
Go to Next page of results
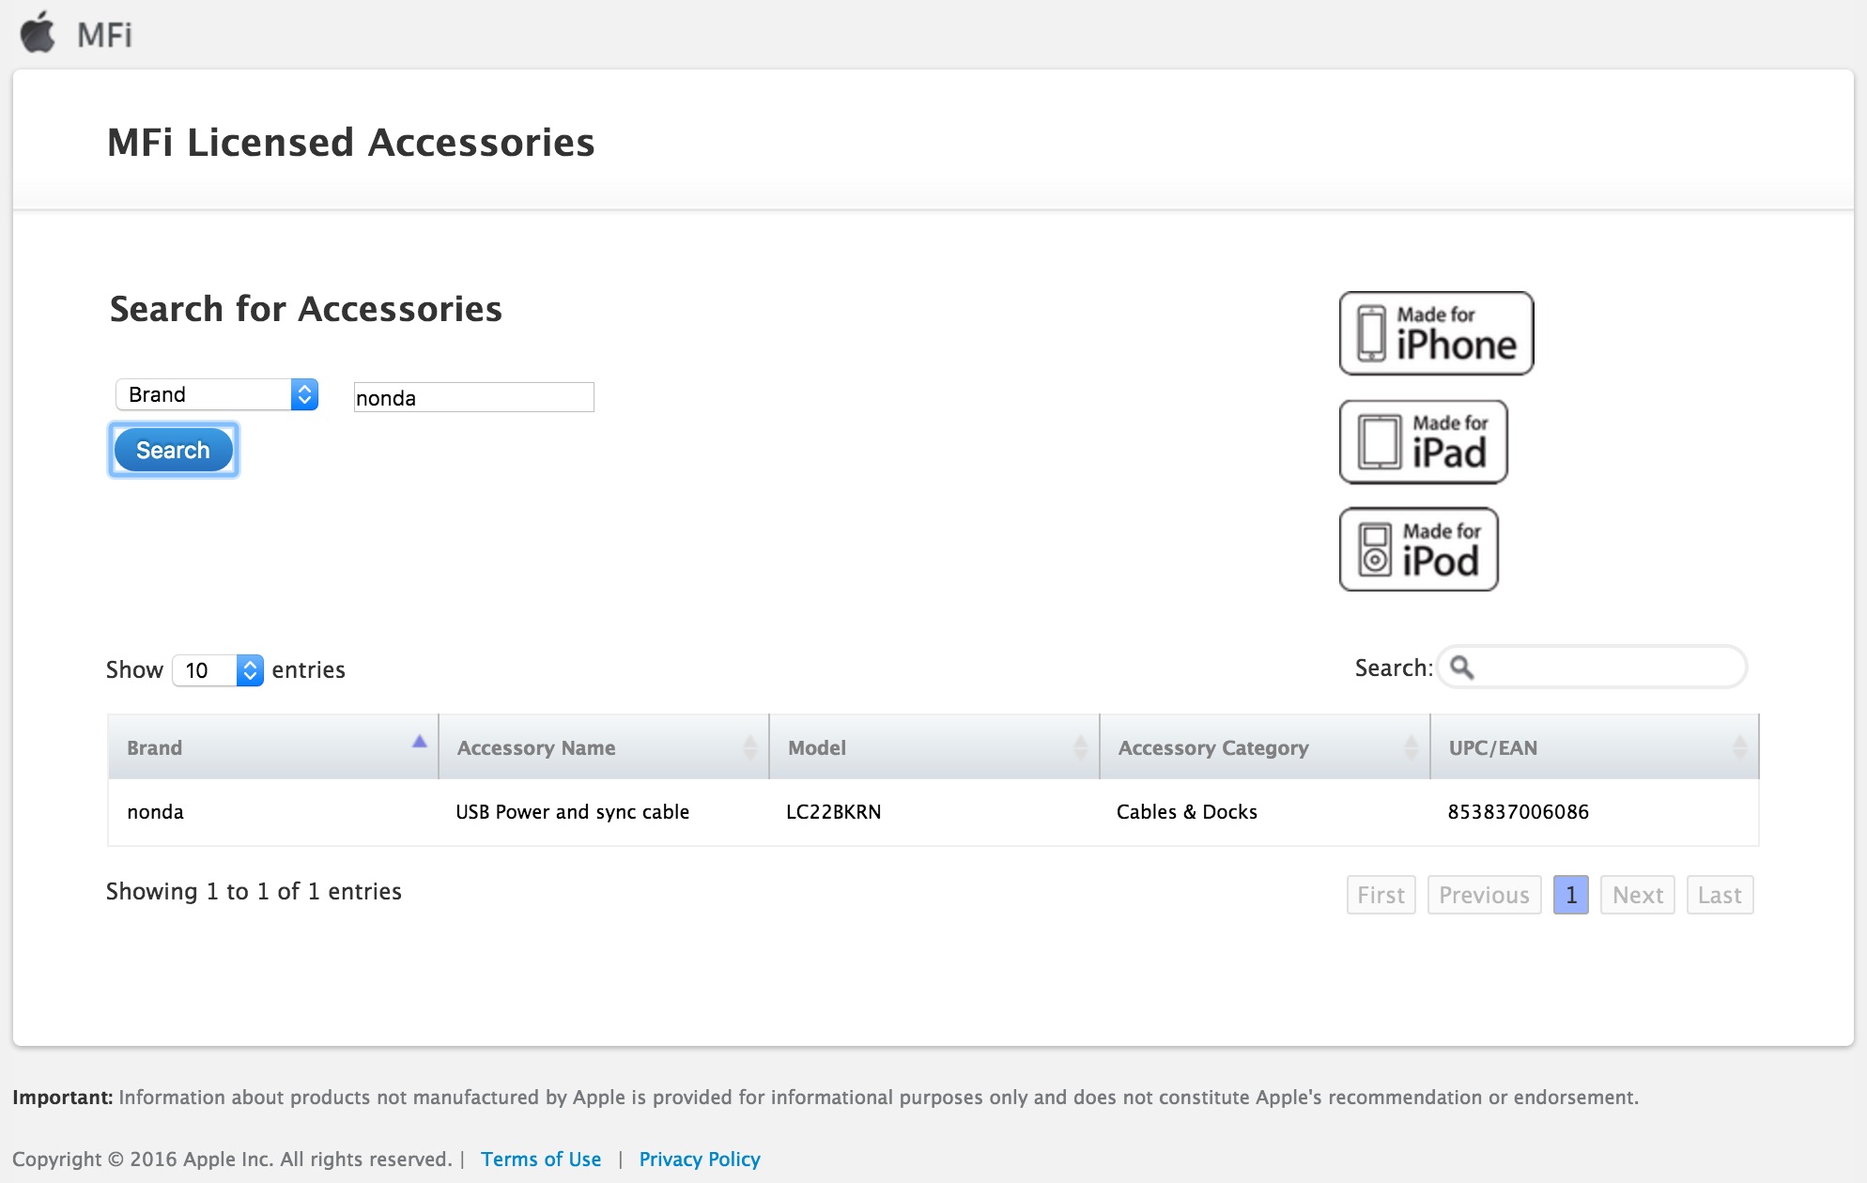click(x=1638, y=895)
